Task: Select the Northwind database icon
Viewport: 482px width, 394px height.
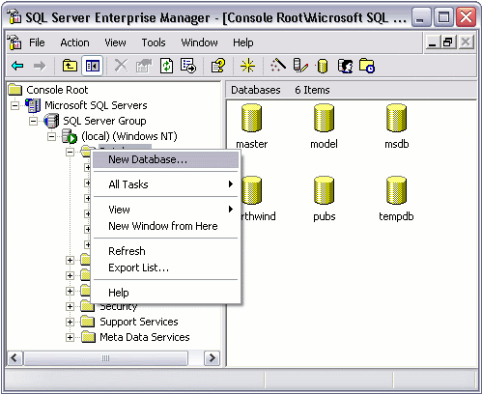Action: 251,190
